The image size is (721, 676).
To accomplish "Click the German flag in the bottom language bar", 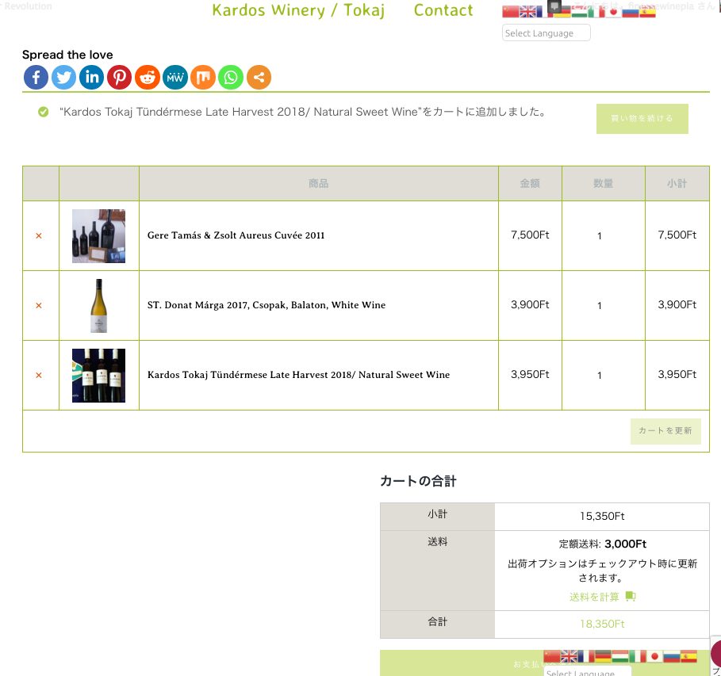I will [603, 656].
